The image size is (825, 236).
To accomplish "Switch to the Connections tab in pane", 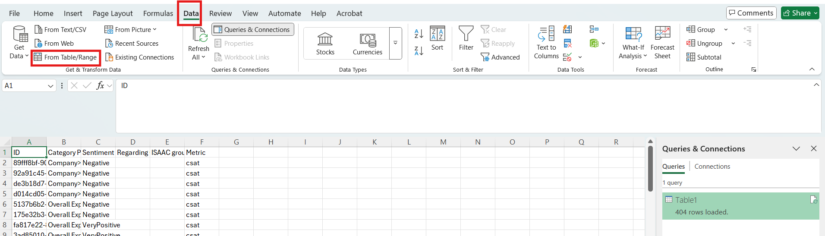I will 712,167.
